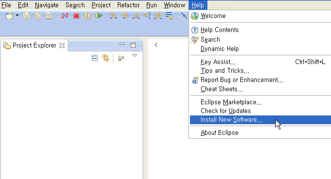
Task: Close the Project Explorer tab
Action: point(62,46)
